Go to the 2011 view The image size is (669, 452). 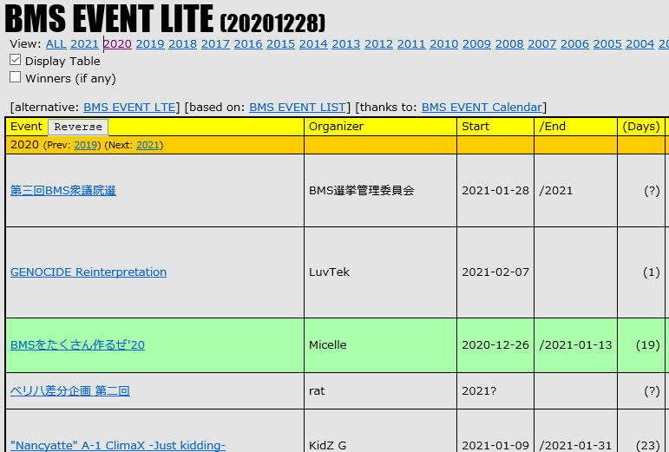(411, 44)
